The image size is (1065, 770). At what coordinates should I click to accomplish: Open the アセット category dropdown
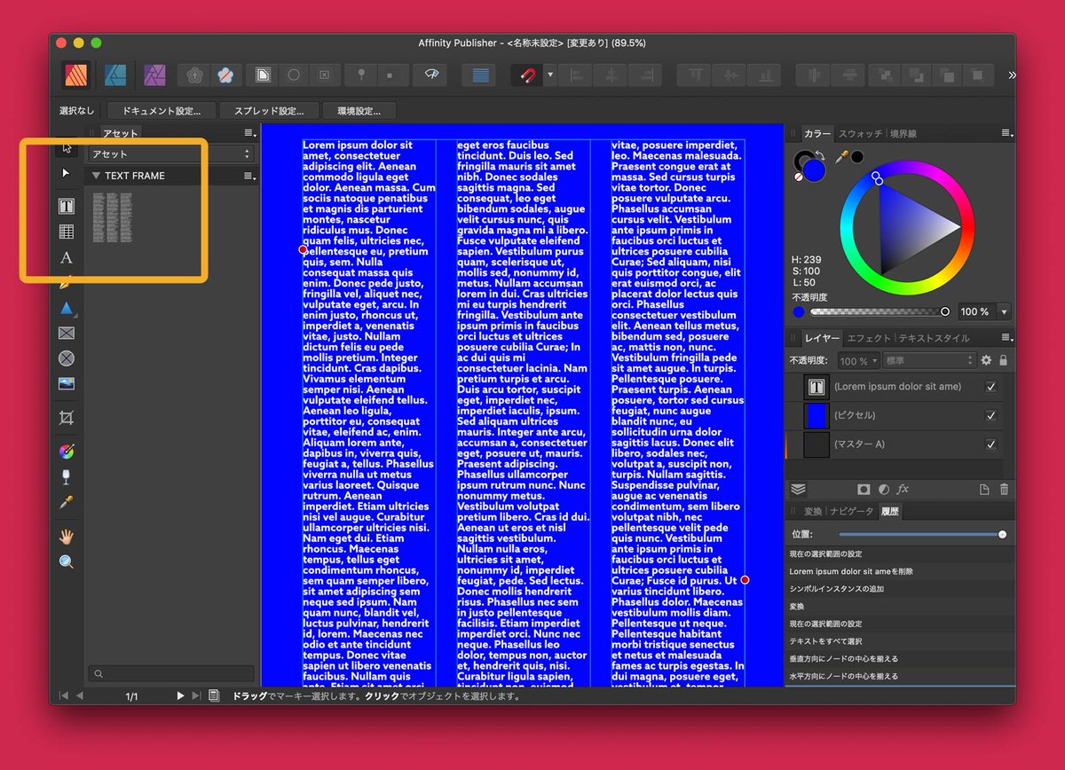pos(171,154)
